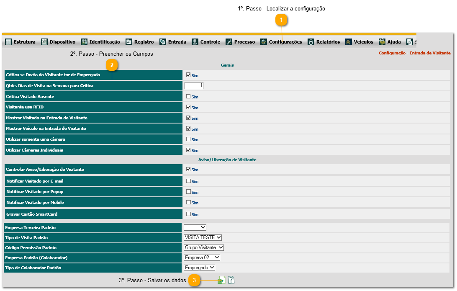This screenshot has width=457, height=291.
Task: Open the help document icon
Action: pyautogui.click(x=231, y=280)
